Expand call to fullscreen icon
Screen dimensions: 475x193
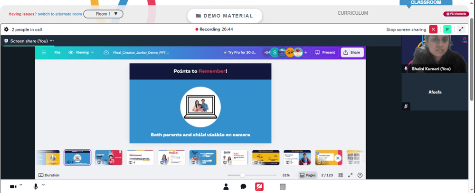pos(461,29)
